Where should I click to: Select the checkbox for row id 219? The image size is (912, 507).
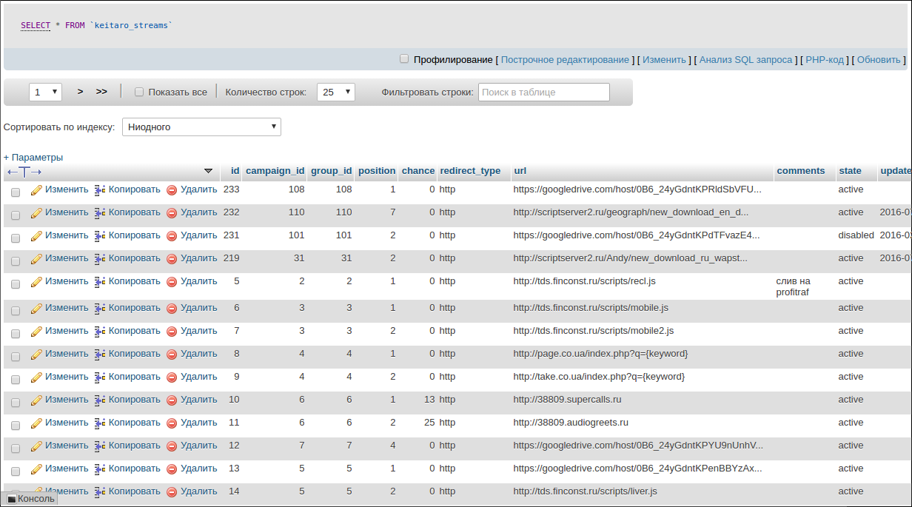click(16, 260)
